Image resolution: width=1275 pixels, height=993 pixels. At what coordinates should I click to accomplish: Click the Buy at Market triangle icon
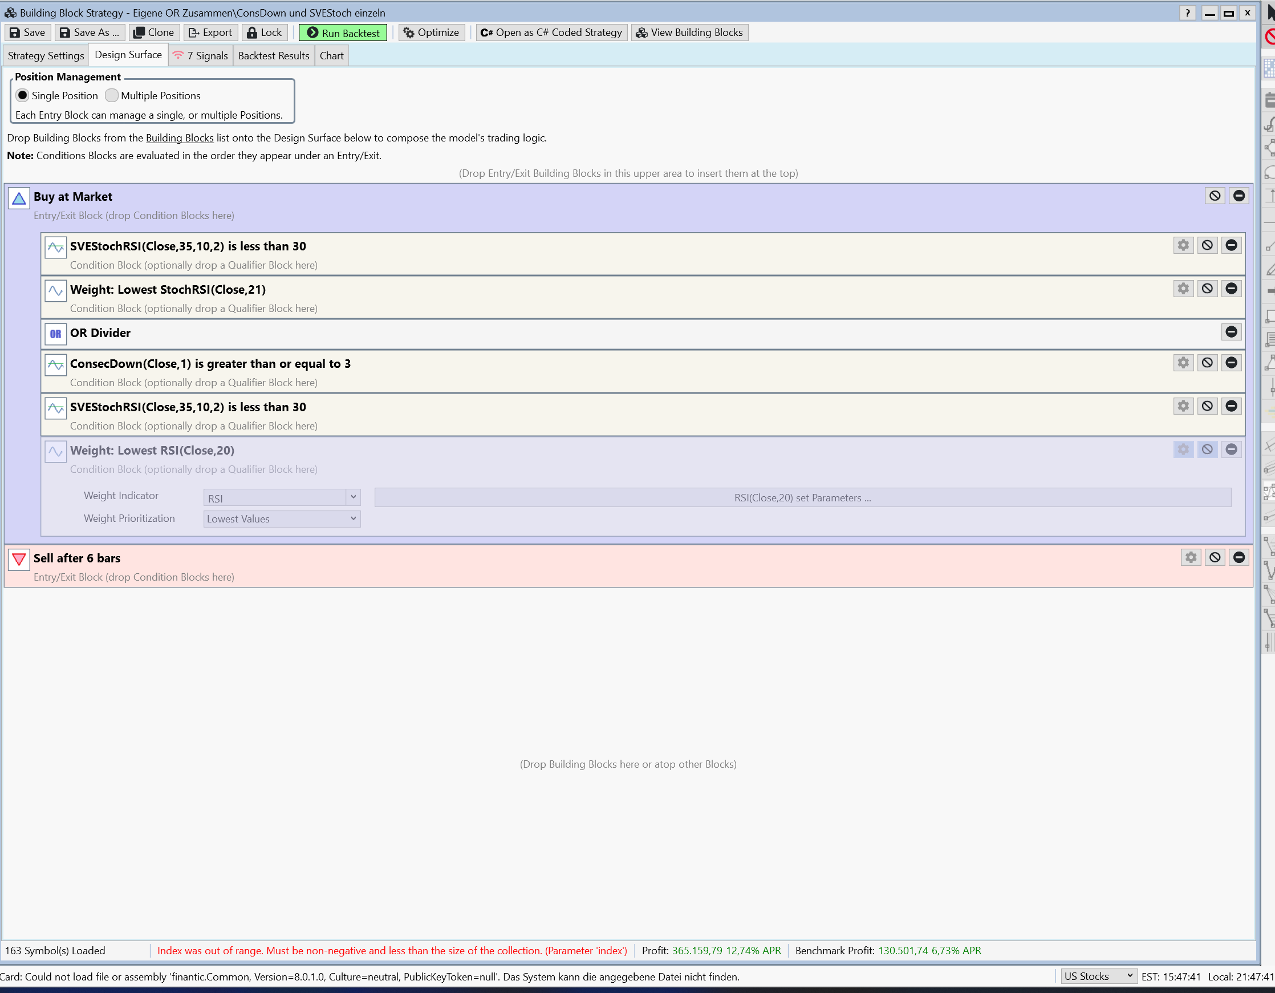pyautogui.click(x=19, y=198)
